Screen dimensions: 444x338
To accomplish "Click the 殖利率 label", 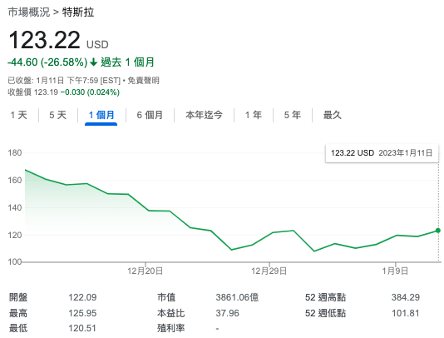I will coord(171,328).
